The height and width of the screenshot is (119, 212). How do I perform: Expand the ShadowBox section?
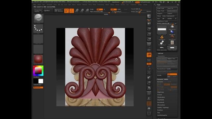click(161, 97)
